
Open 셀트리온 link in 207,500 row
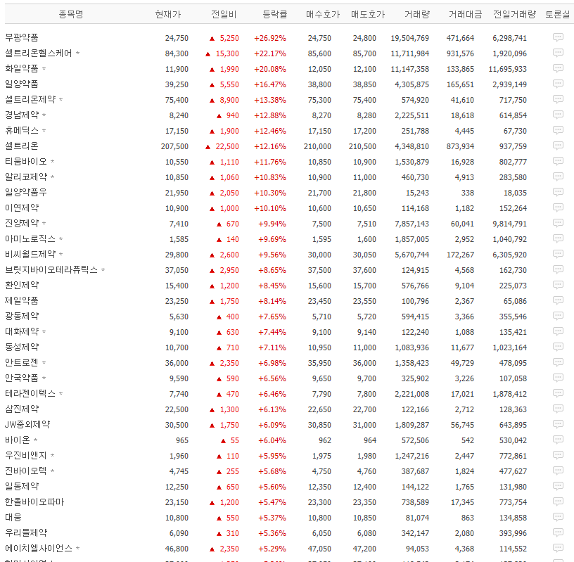22,146
